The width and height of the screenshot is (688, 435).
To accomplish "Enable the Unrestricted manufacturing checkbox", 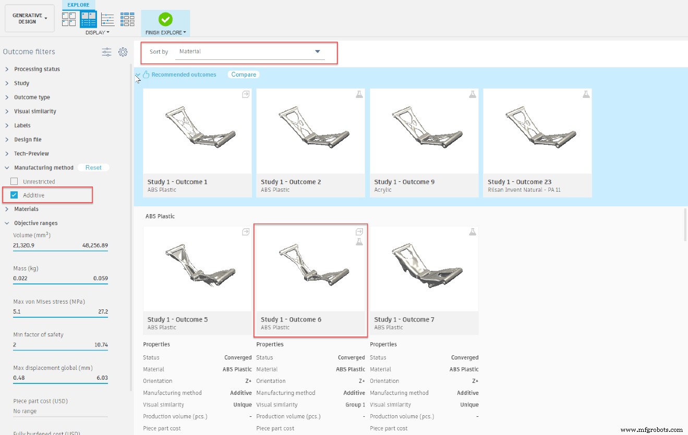I will coord(14,181).
